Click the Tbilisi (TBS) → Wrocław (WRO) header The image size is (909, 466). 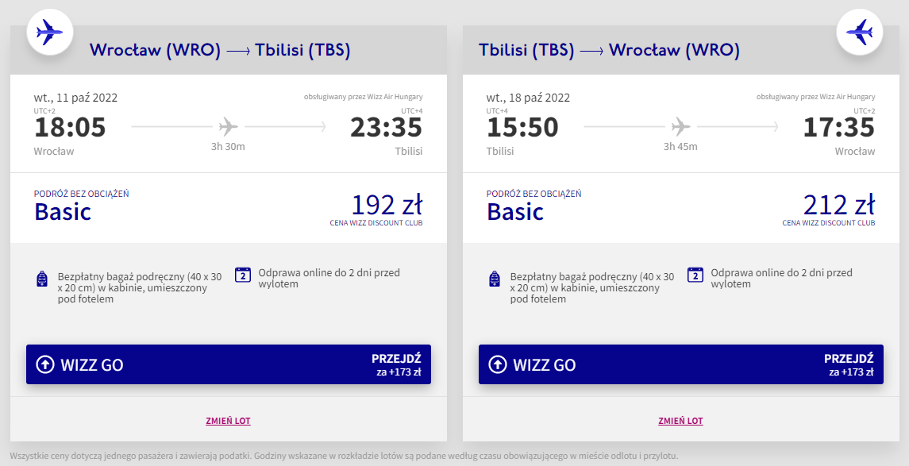609,50
